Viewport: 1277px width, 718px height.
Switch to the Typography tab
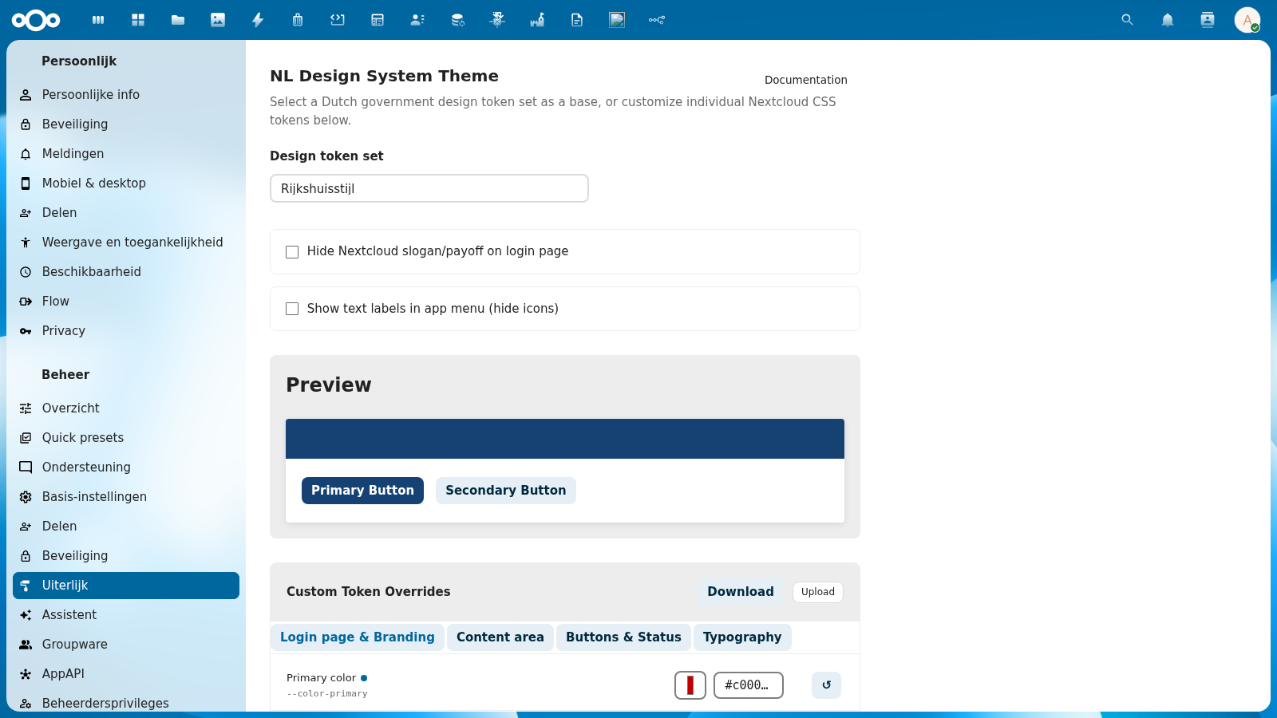742,637
